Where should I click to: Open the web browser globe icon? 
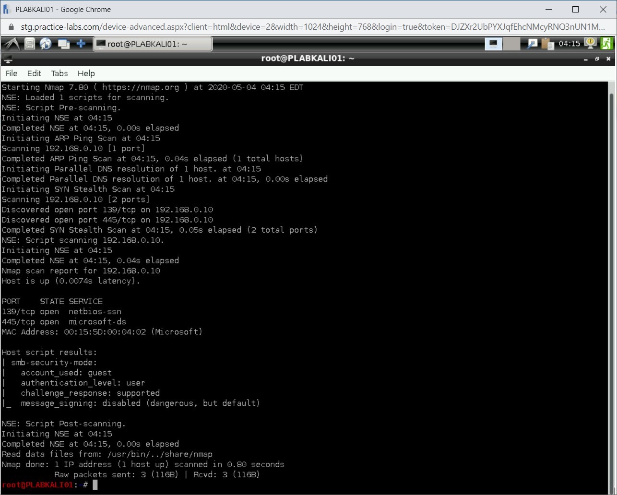tap(46, 44)
